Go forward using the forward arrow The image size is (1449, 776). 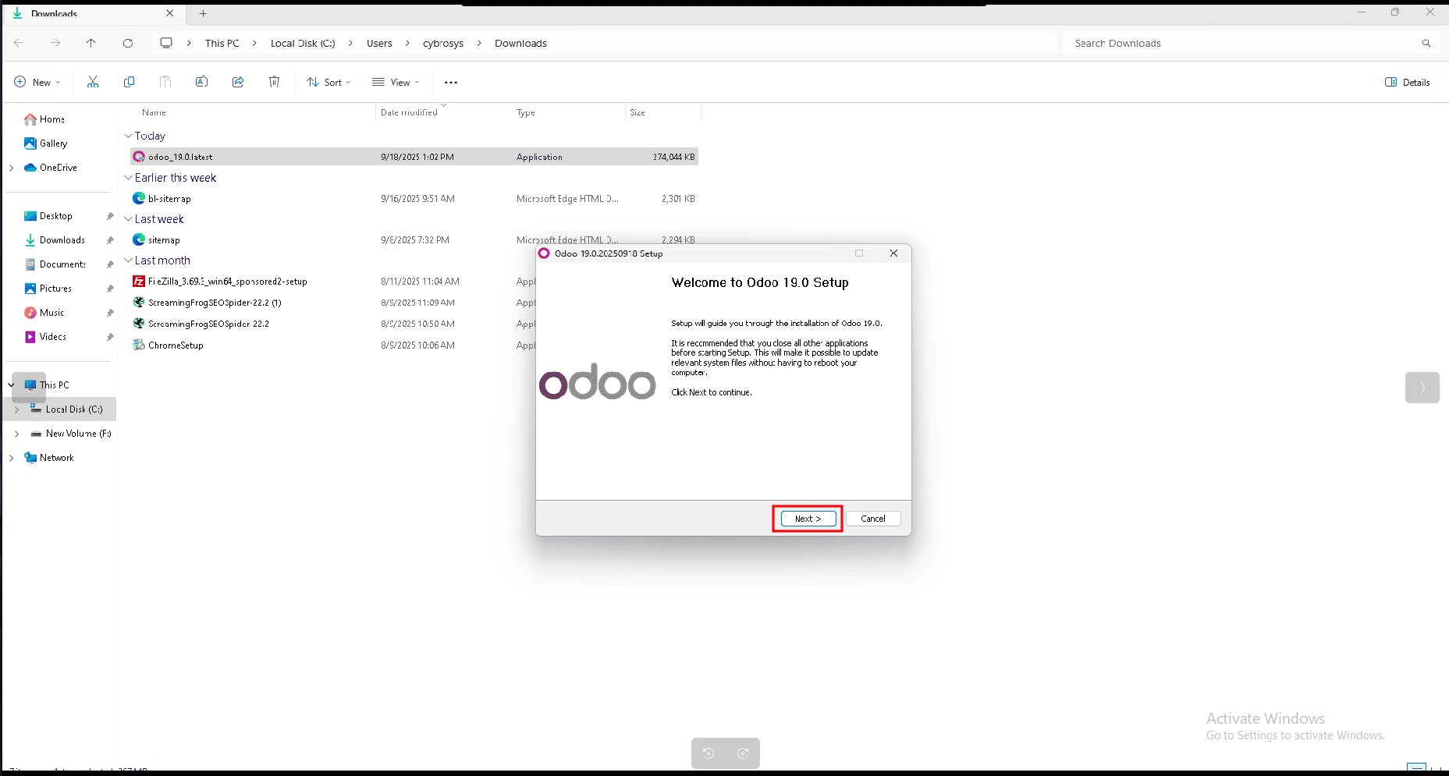coord(55,43)
